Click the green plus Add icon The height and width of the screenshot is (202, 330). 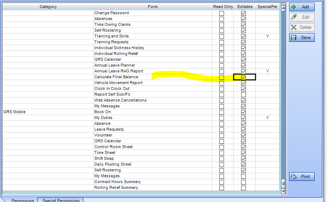(294, 7)
